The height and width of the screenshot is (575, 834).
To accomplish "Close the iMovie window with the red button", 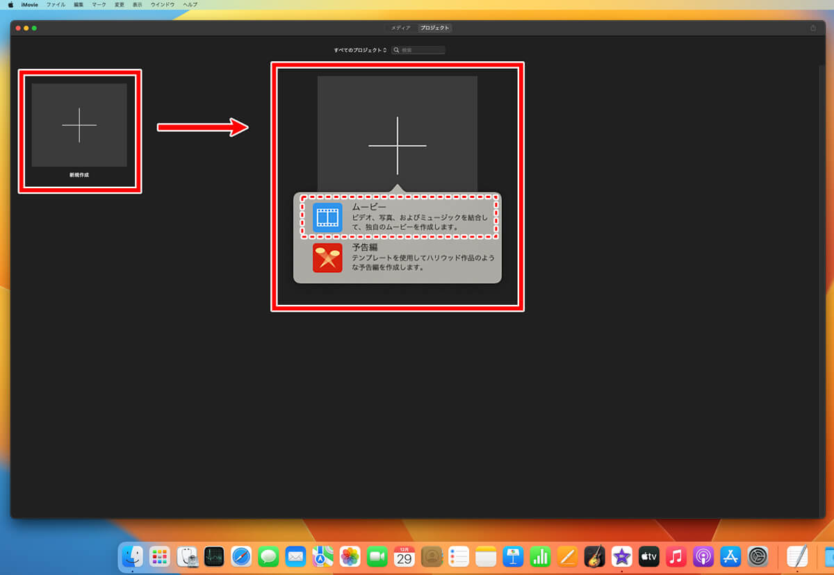I will (x=19, y=28).
